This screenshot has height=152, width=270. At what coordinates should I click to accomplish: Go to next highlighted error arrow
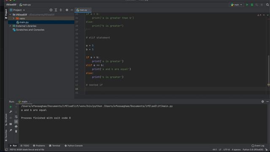point(267,15)
